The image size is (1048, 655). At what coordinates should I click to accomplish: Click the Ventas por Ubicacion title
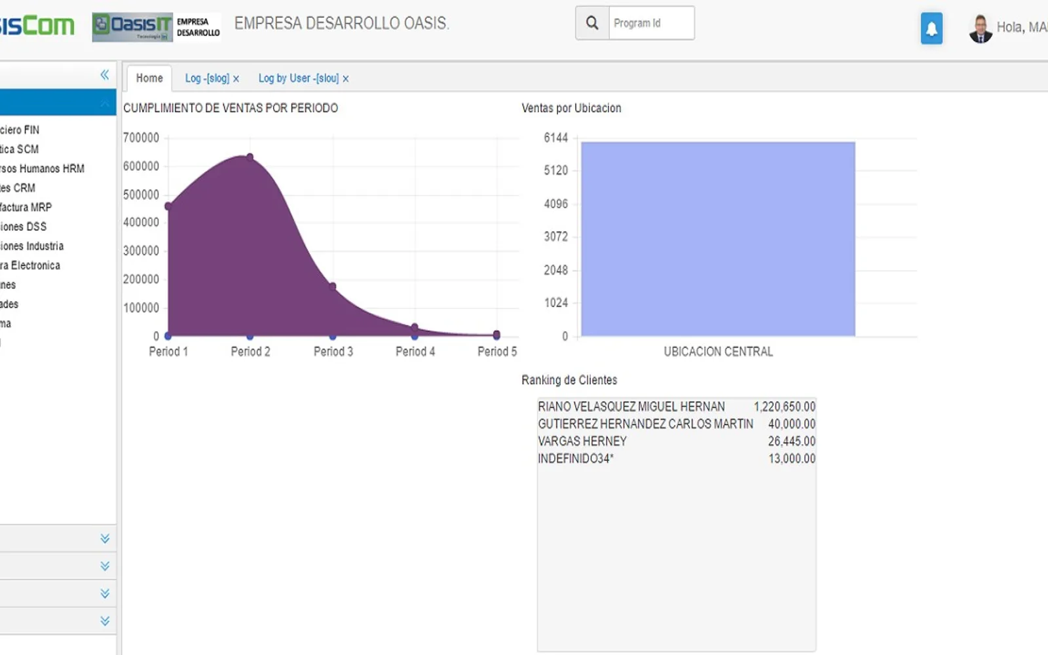pos(571,108)
